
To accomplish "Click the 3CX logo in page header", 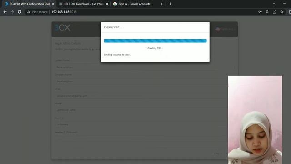I will pos(62,28).
